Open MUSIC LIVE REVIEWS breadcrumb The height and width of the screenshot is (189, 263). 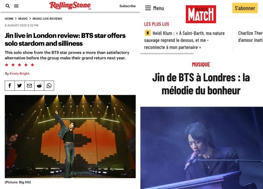[x=47, y=19]
